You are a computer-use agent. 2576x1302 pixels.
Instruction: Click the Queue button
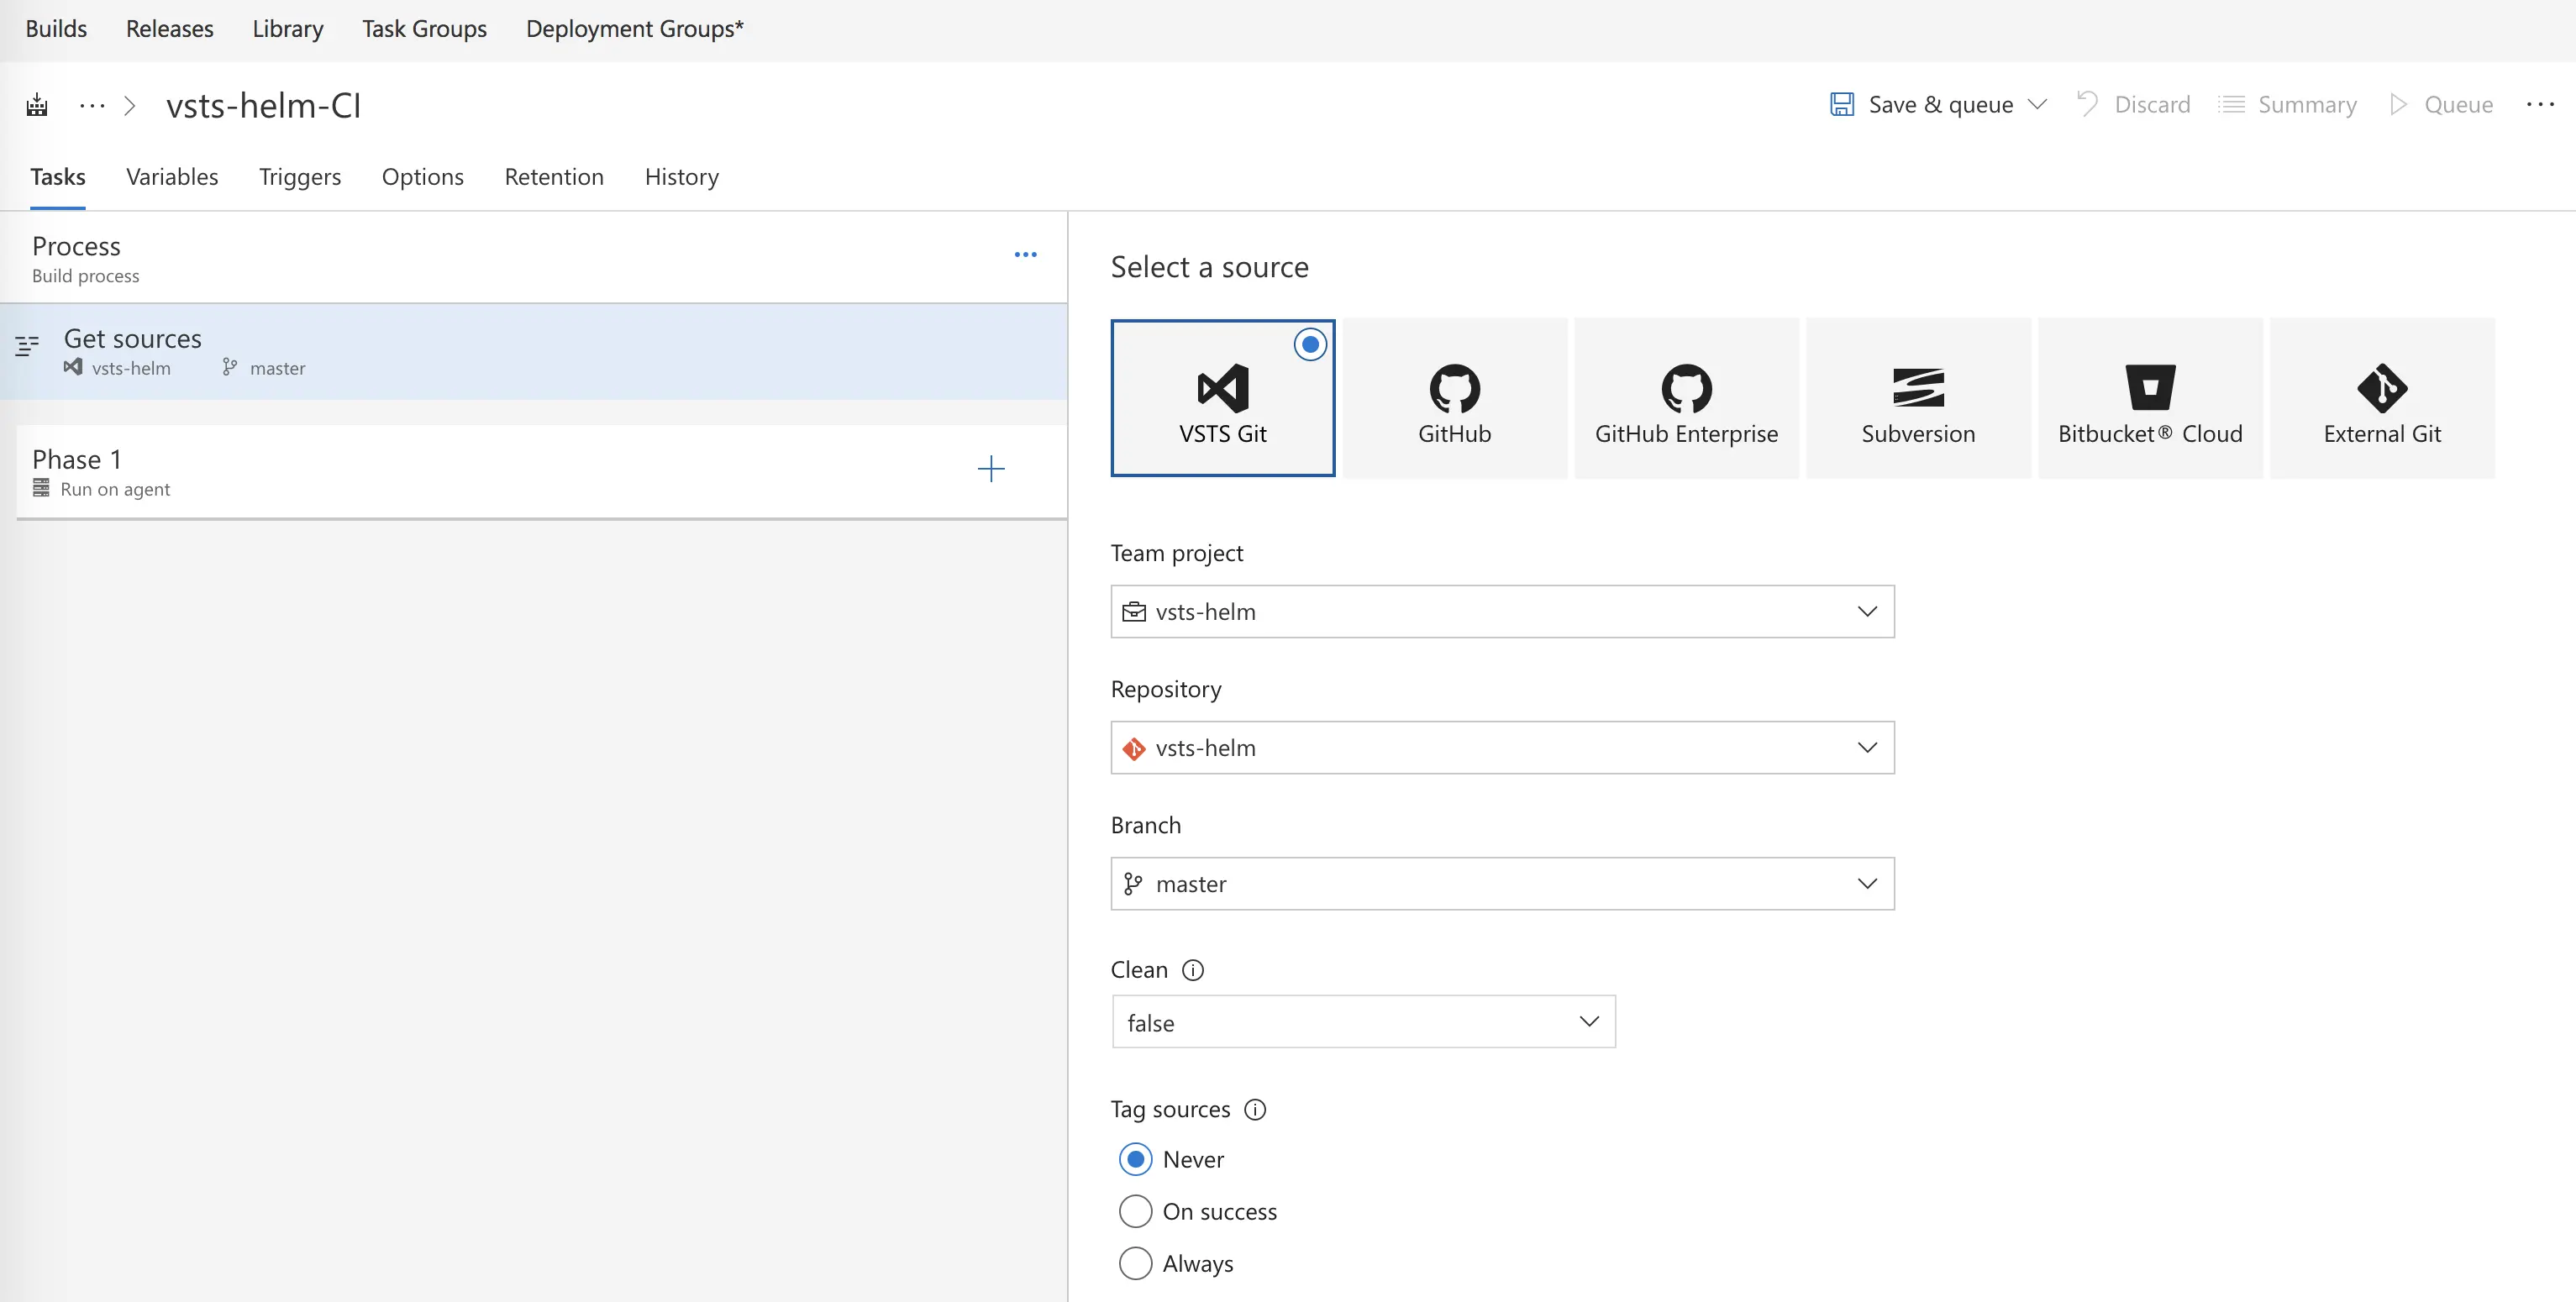pos(2441,104)
